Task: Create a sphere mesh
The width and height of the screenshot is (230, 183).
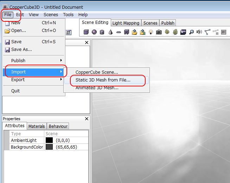Action: [x=94, y=32]
